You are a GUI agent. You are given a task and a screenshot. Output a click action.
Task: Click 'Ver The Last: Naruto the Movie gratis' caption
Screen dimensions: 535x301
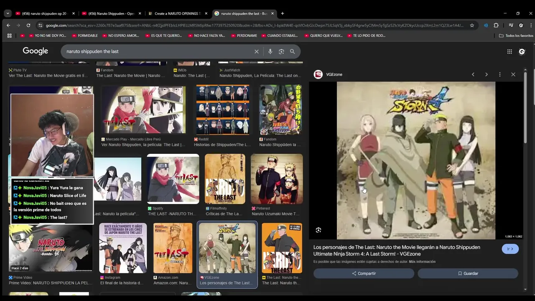click(x=48, y=76)
